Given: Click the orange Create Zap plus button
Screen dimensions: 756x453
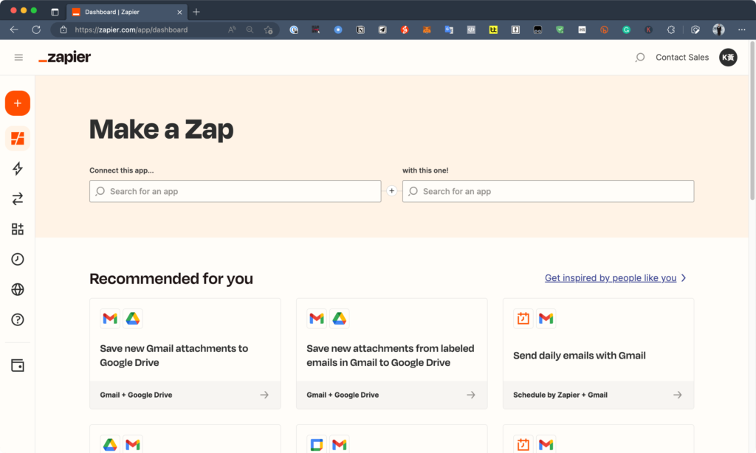Looking at the screenshot, I should [18, 103].
